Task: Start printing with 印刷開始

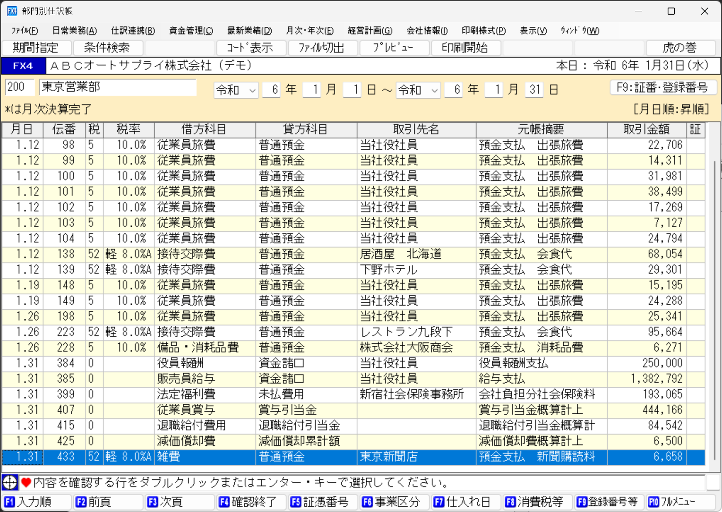Action: [466, 48]
